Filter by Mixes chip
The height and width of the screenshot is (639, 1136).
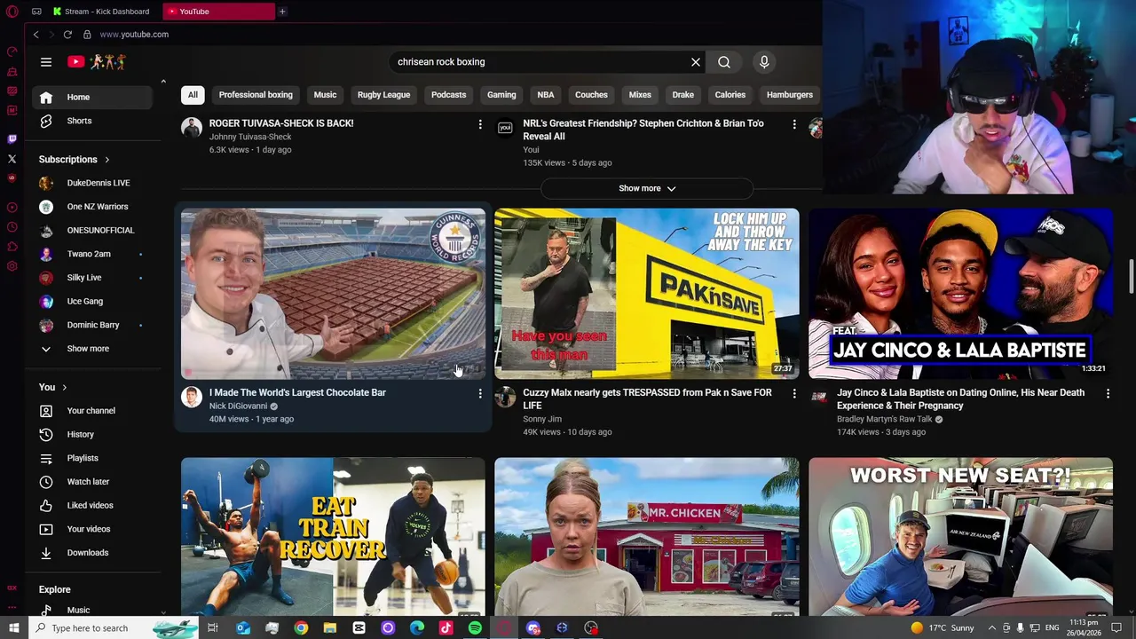point(640,95)
